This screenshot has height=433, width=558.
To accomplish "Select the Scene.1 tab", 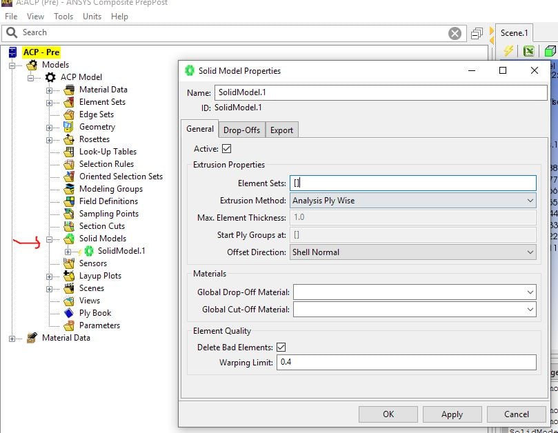I will (x=514, y=33).
